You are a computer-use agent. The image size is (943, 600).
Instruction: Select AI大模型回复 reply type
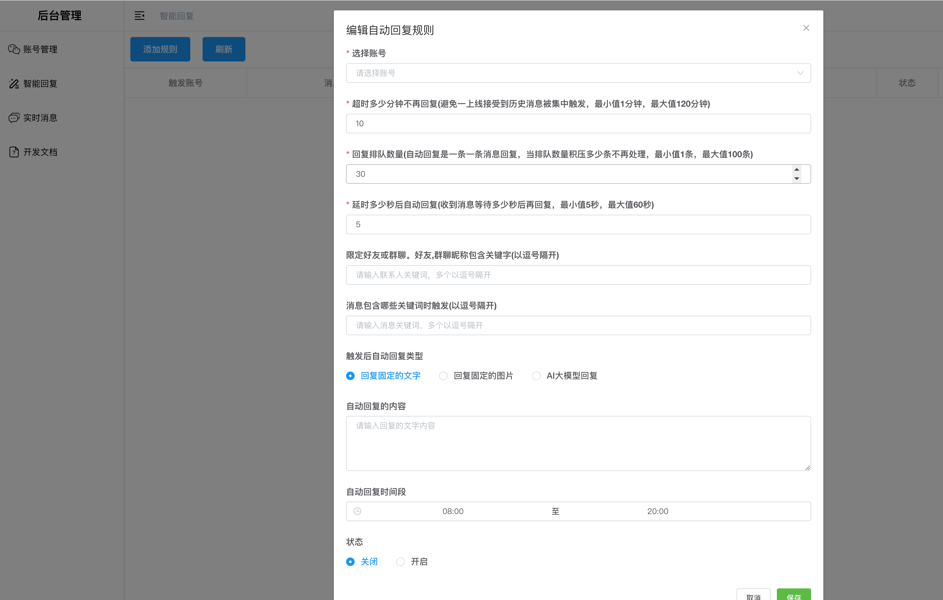tap(565, 376)
